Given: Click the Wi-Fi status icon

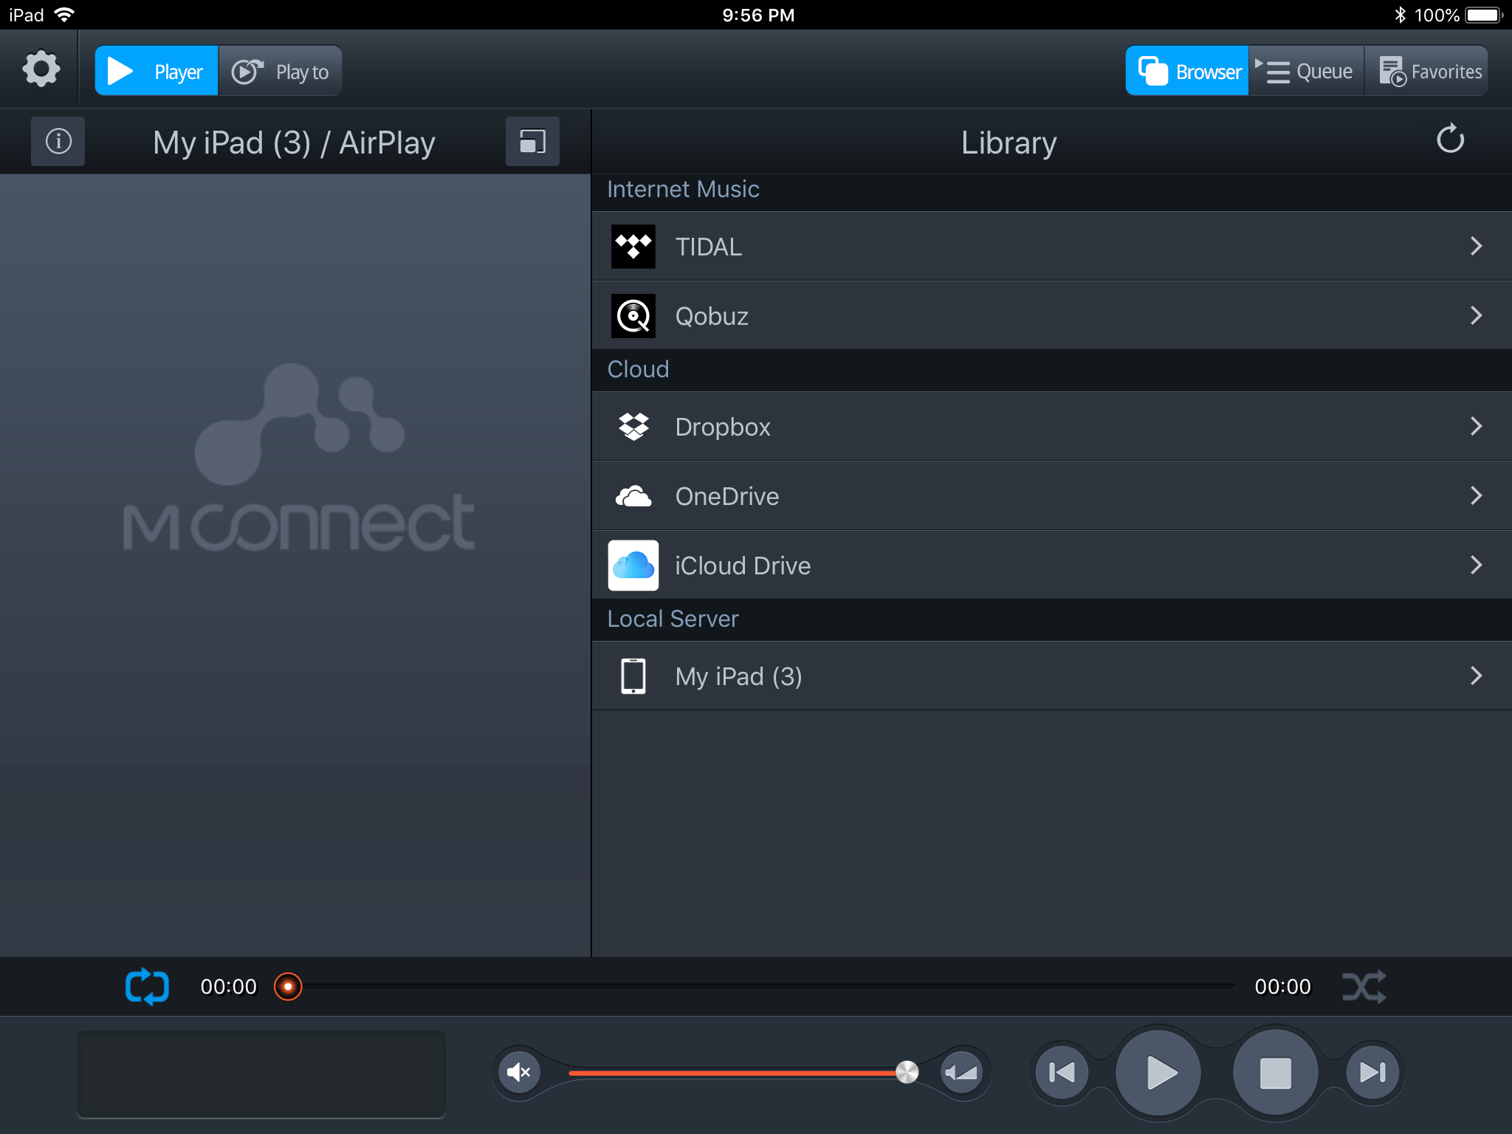Looking at the screenshot, I should click(65, 15).
